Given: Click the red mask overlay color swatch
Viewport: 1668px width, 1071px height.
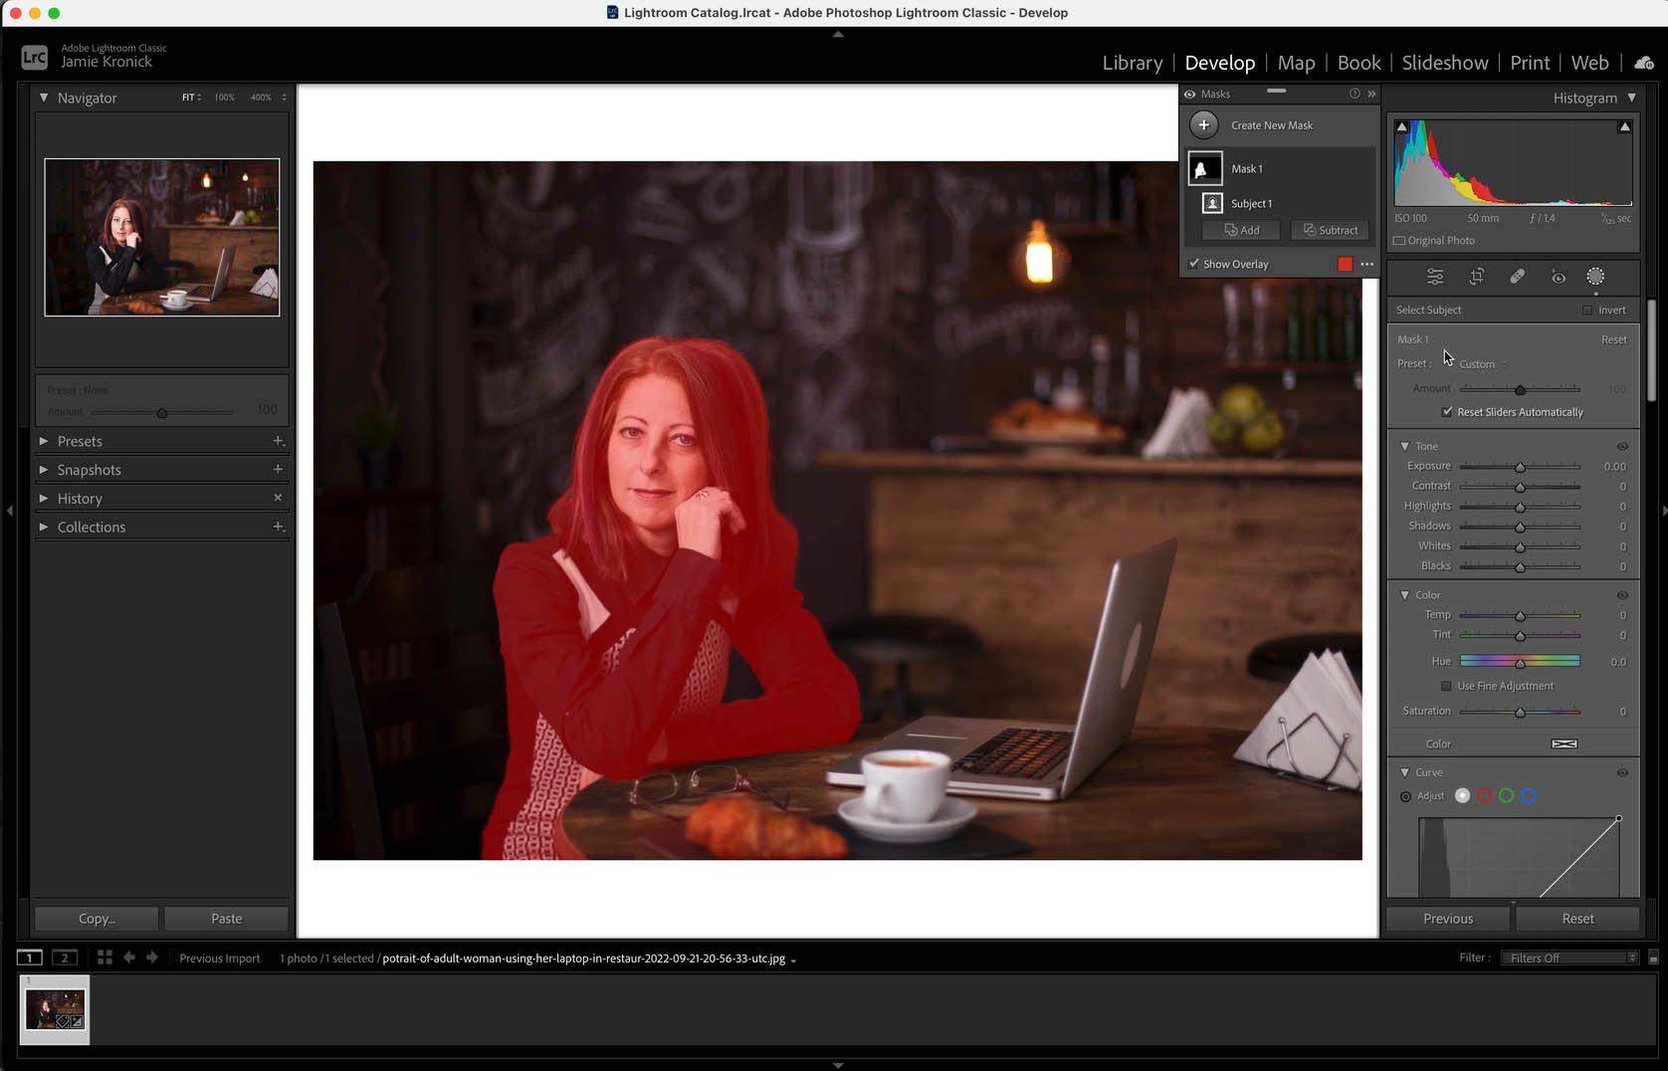Looking at the screenshot, I should [x=1345, y=264].
